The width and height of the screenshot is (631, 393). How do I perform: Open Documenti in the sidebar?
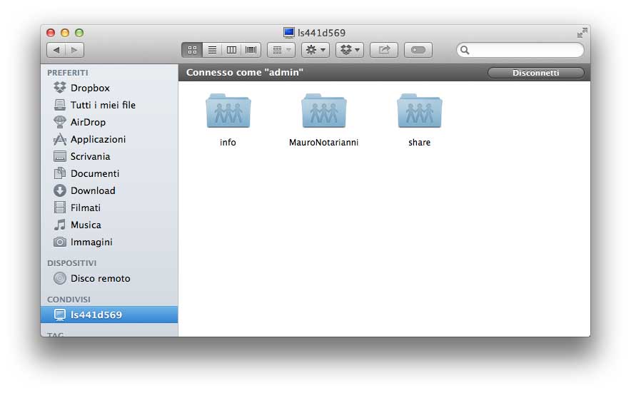click(109, 173)
